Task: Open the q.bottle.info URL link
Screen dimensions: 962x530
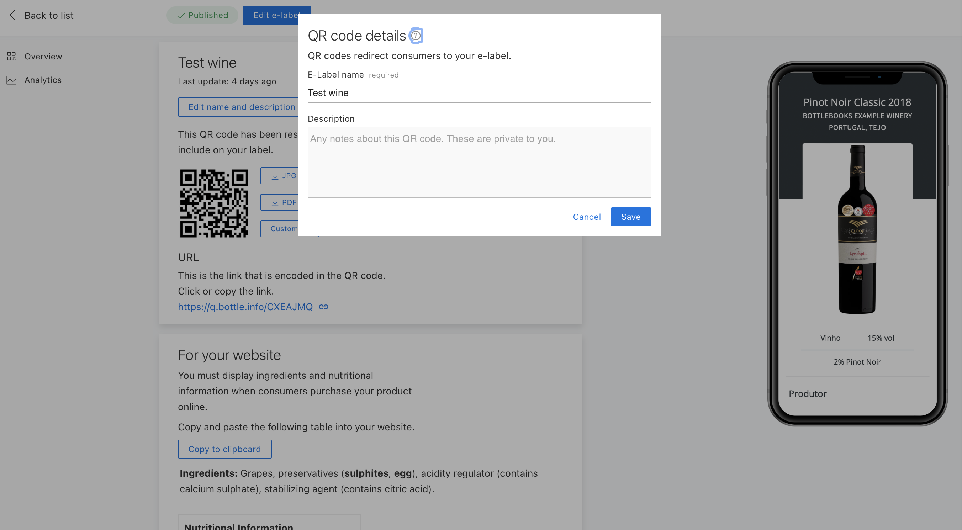Action: pyautogui.click(x=245, y=307)
